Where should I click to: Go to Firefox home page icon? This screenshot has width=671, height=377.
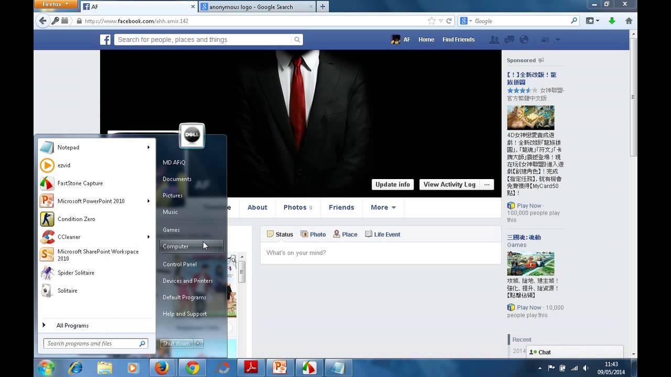click(629, 21)
